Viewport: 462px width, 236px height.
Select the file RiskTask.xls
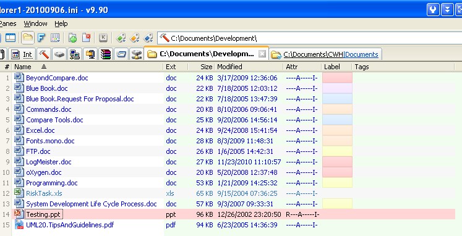tap(44, 193)
